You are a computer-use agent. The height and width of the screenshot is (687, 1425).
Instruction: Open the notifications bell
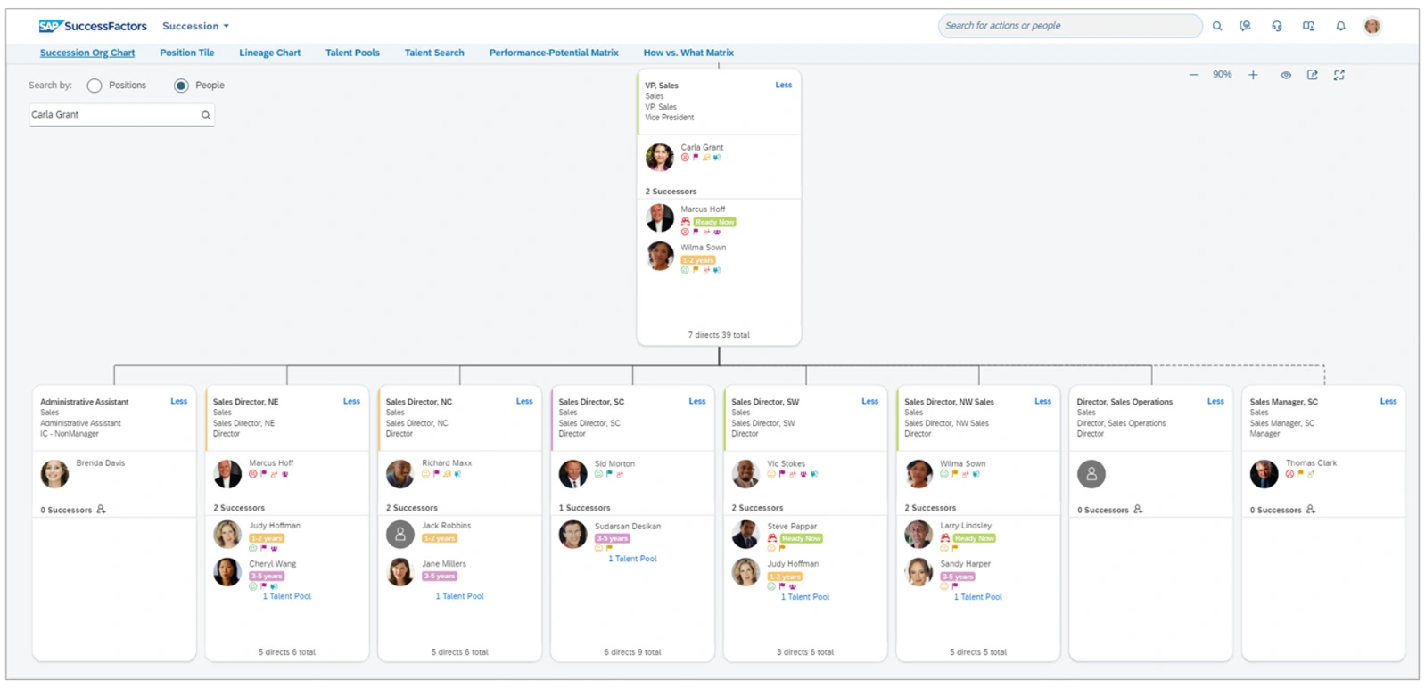click(1340, 26)
